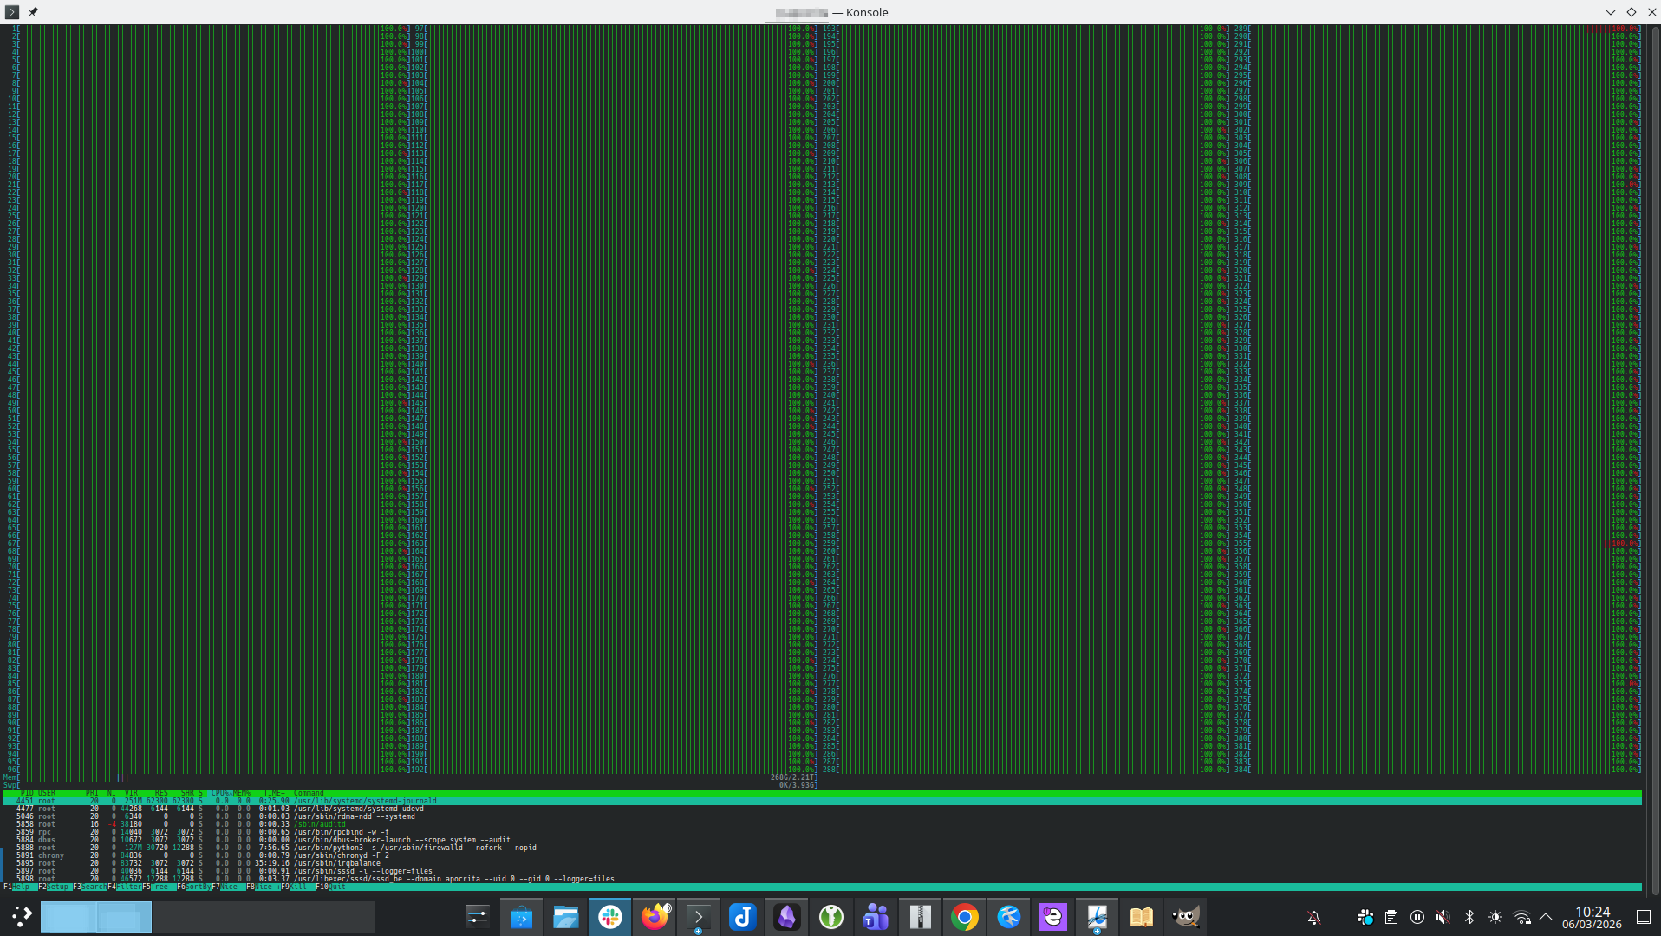
Task: Switch to the third virtual desktop in pager
Action: (x=320, y=917)
